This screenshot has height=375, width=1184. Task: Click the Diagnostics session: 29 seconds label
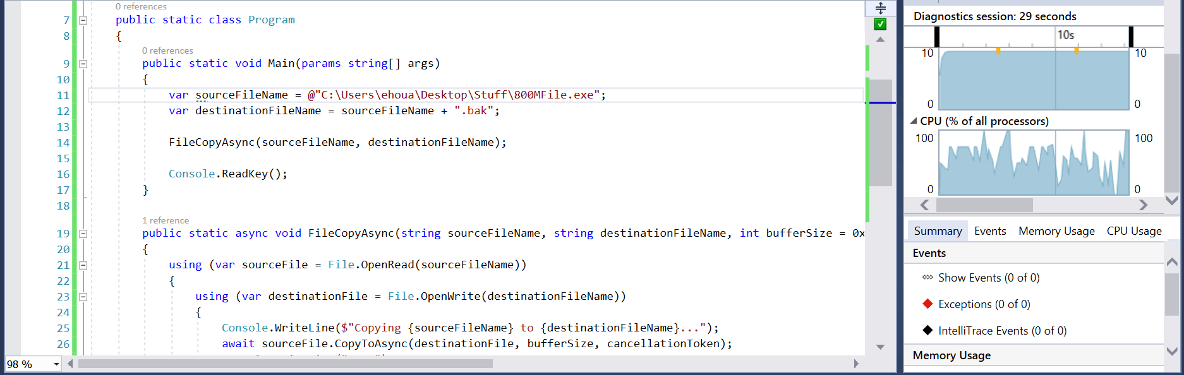pyautogui.click(x=994, y=16)
